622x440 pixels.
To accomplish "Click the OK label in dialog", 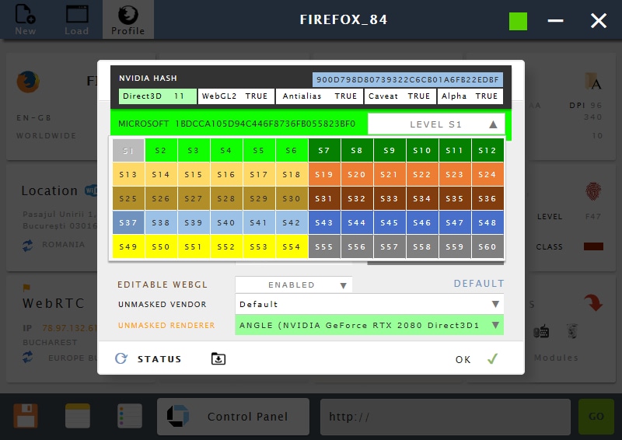I will tap(463, 359).
